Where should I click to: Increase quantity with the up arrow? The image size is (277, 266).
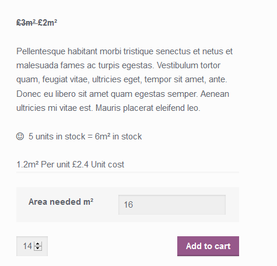38,244
